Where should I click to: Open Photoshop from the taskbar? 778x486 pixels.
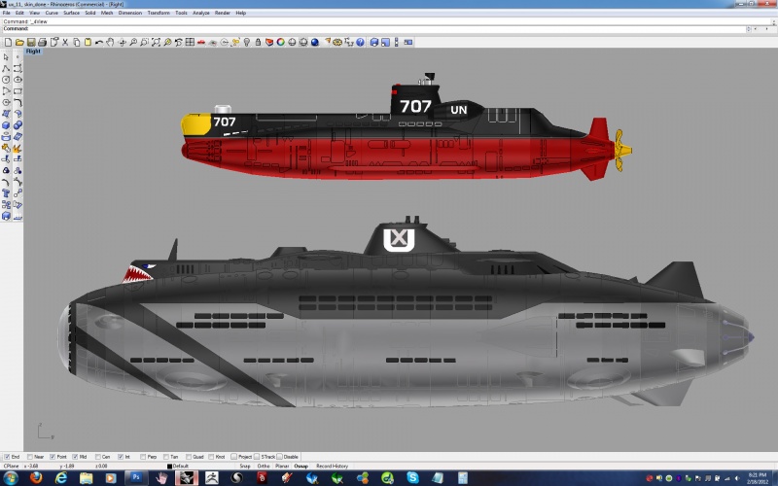tap(136, 478)
